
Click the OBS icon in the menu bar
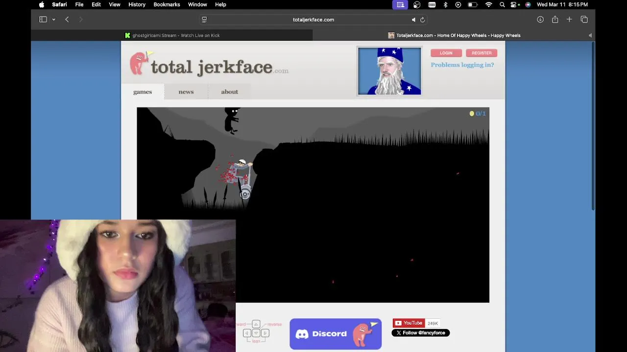(x=417, y=4)
